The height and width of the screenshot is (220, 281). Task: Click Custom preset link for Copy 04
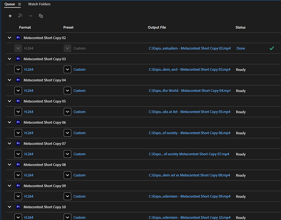[x=80, y=91]
